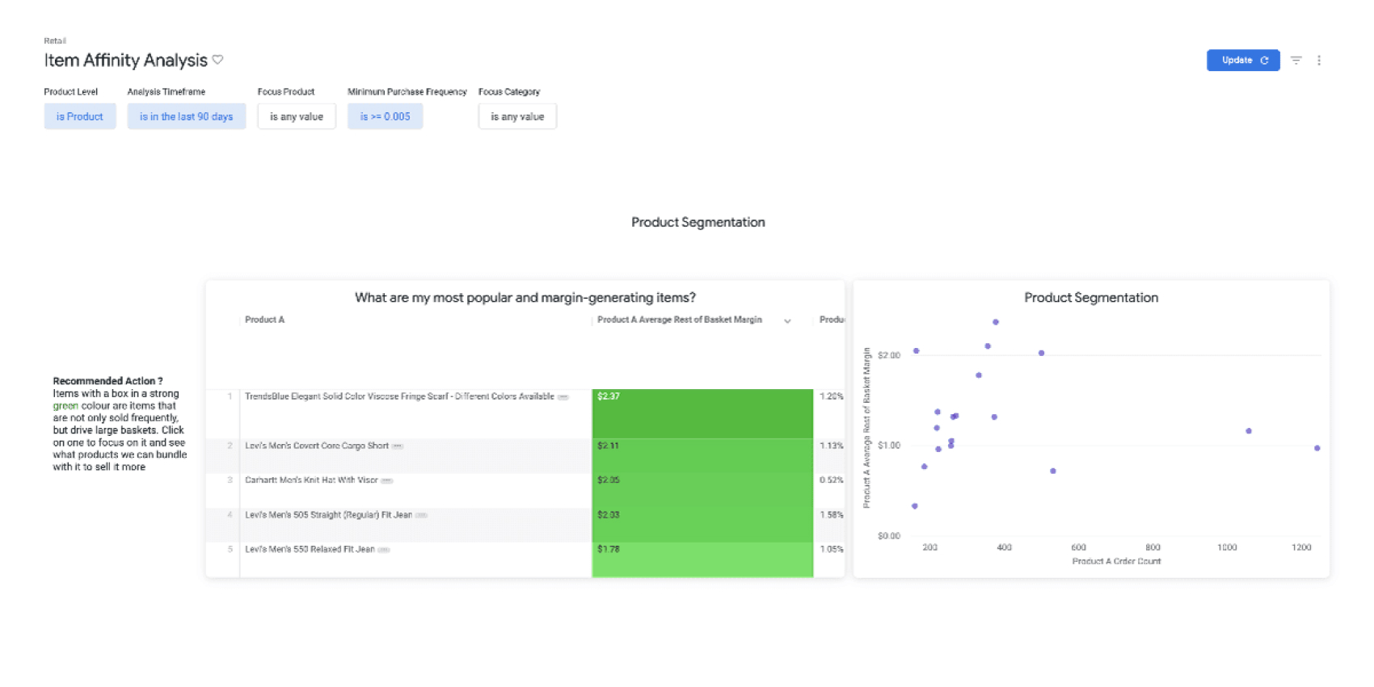The height and width of the screenshot is (687, 1374).
Task: Open Product Level filter 'is Product'
Action: coord(80,116)
